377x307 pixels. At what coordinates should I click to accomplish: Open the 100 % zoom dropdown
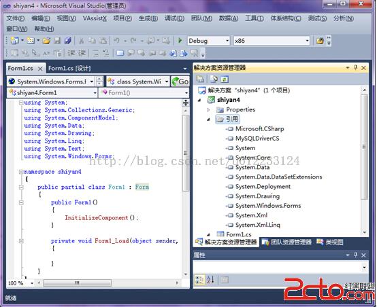[x=32, y=283]
